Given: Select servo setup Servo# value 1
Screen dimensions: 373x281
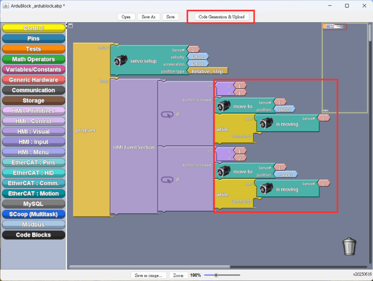Looking at the screenshot, I should pyautogui.click(x=193, y=50).
